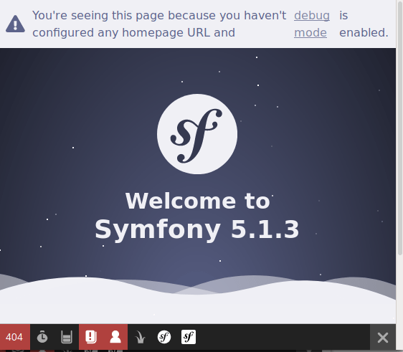Click the round Symfony logo in toolbar
Image resolution: width=403 pixels, height=352 pixels.
(x=164, y=337)
